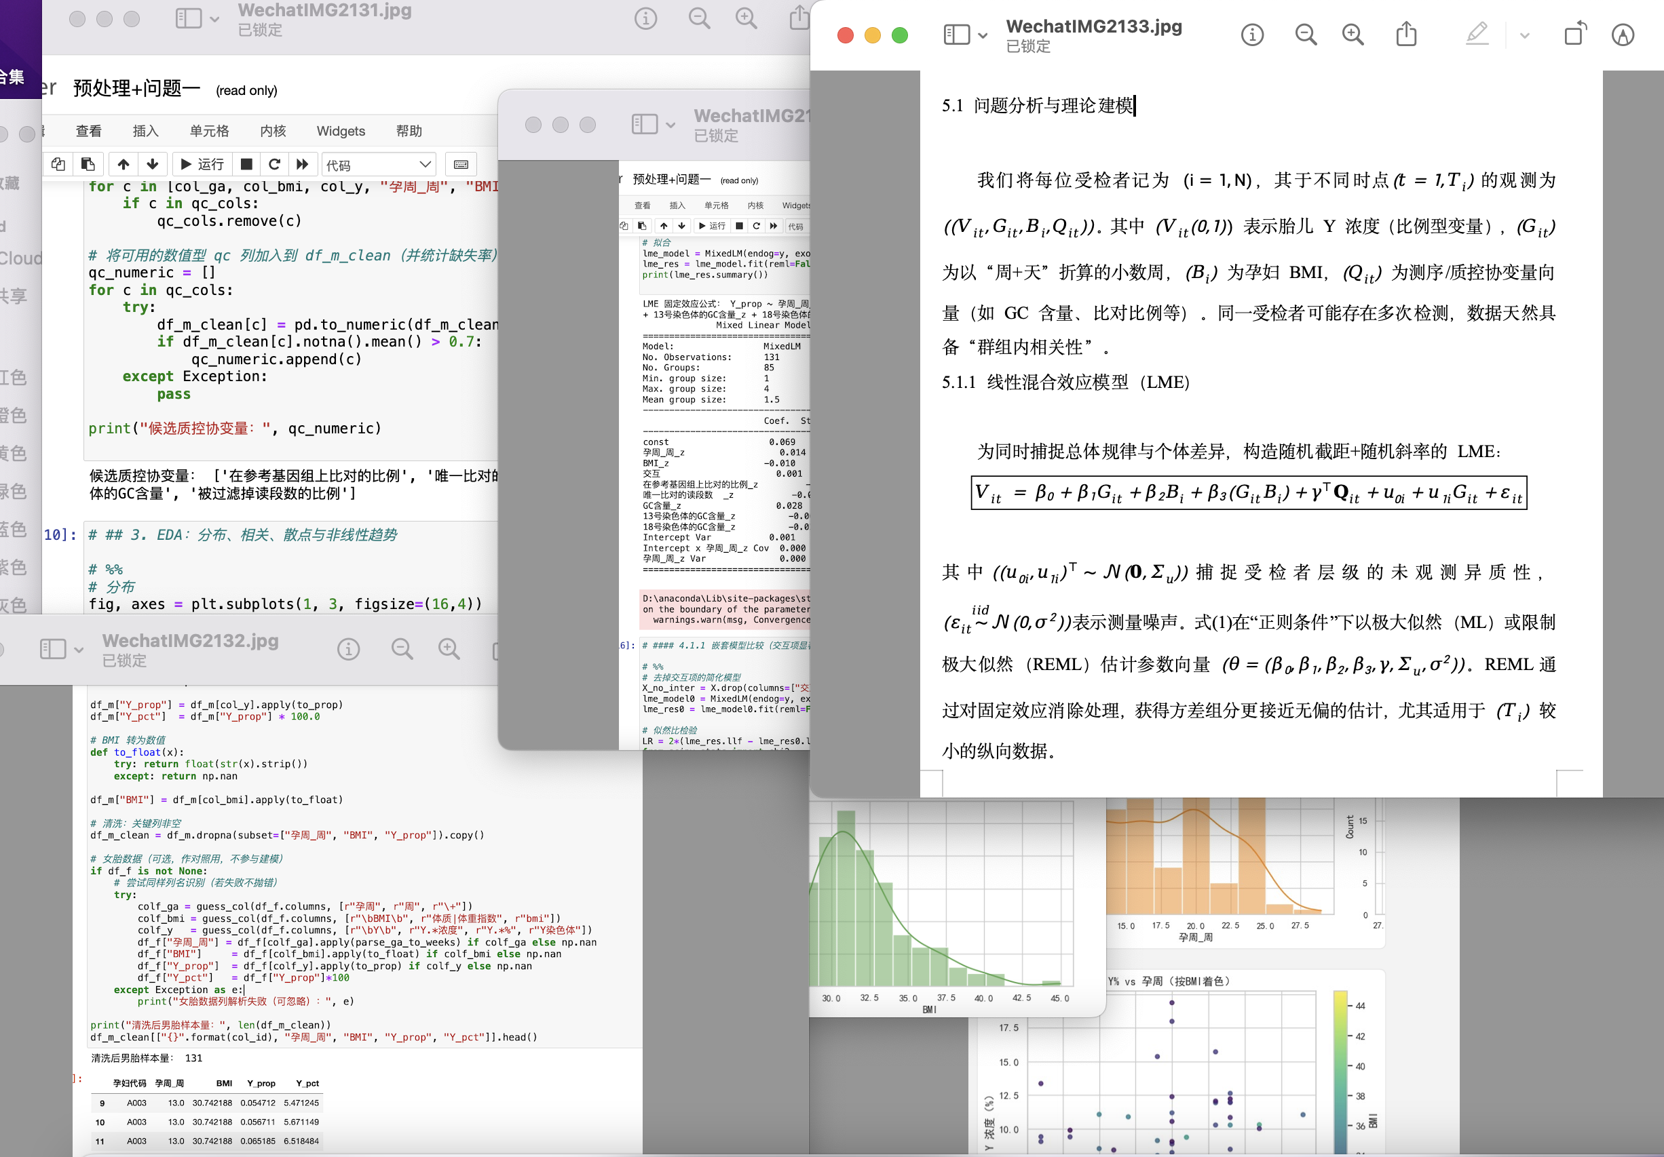Image resolution: width=1664 pixels, height=1157 pixels.
Task: Open command palette keyboard icon in WechatIMG2131 notebook
Action: tap(460, 164)
